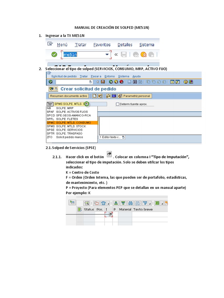The image size is (224, 298).
Task: Open the 1 Editor texto c... dropdown
Action: coord(123,137)
